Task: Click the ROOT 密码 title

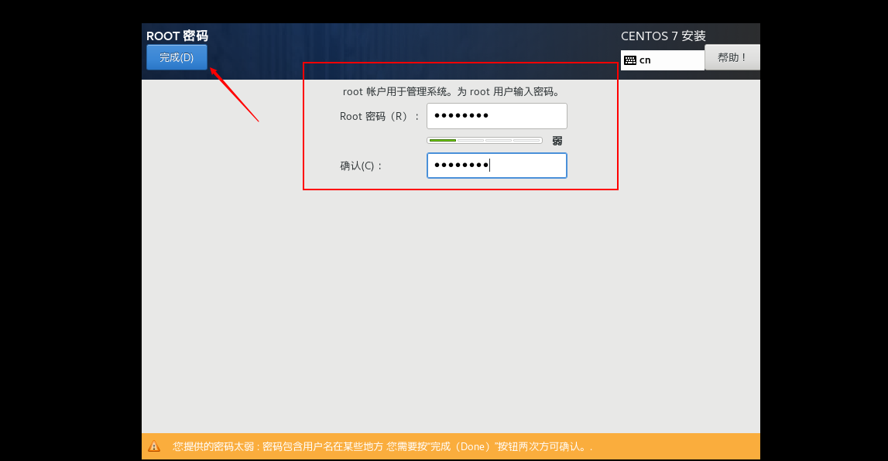Action: (x=177, y=36)
